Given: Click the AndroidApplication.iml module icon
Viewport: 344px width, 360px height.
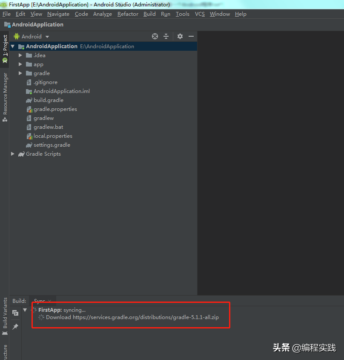Looking at the screenshot, I should [29, 91].
